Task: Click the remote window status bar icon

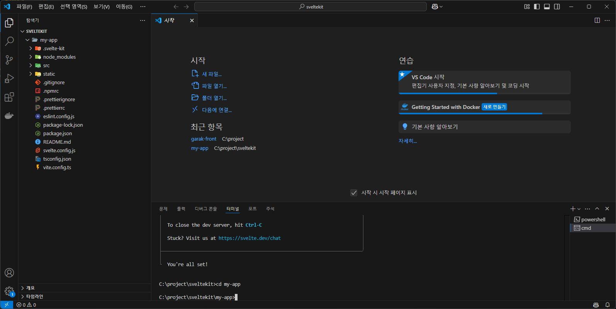Action: (x=7, y=305)
